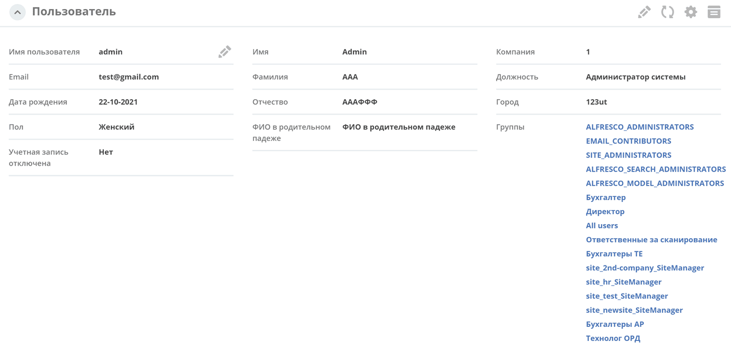Image resolution: width=731 pixels, height=345 pixels.
Task: Reload the panel with the refresh icon
Action: pos(667,12)
